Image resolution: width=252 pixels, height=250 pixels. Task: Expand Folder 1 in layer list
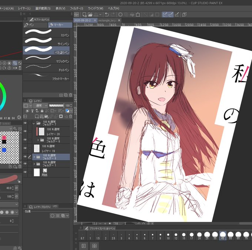(34, 164)
